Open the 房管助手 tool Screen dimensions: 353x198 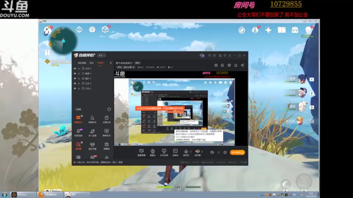click(x=92, y=119)
